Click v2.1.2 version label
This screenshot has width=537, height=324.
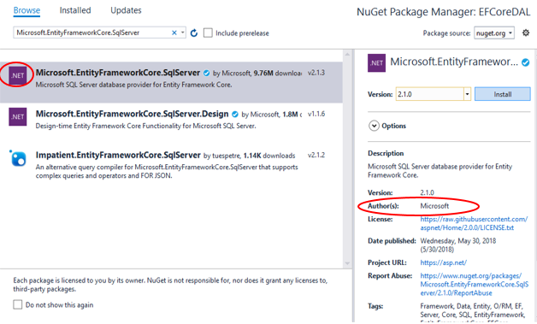pyautogui.click(x=316, y=155)
